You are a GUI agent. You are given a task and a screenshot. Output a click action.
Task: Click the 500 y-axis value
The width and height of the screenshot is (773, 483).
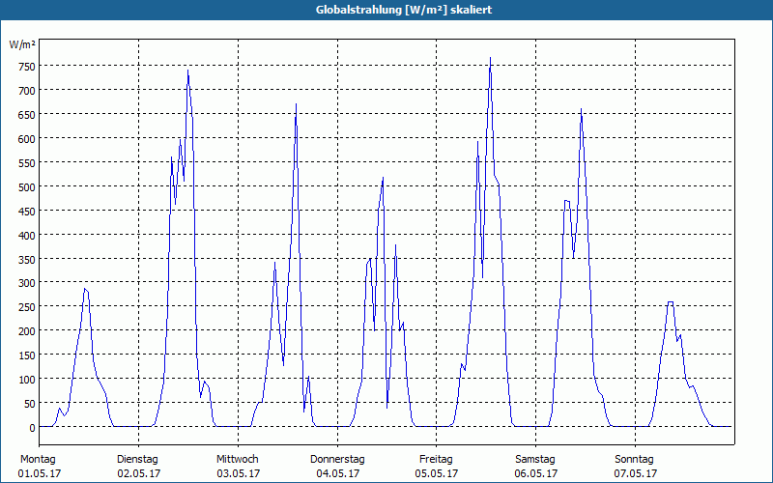pos(26,187)
